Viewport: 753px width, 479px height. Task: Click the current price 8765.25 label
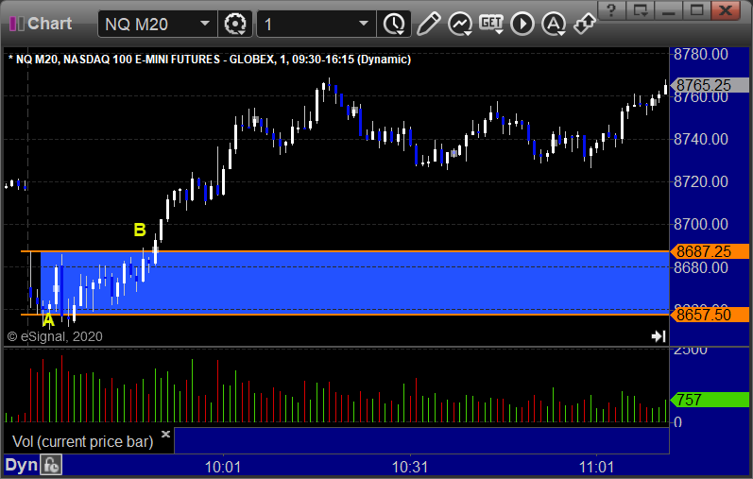710,85
